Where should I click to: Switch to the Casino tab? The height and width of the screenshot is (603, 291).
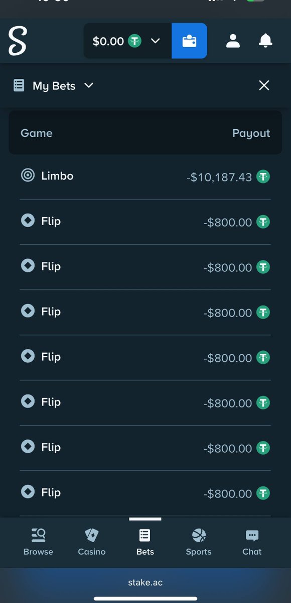pyautogui.click(x=92, y=542)
